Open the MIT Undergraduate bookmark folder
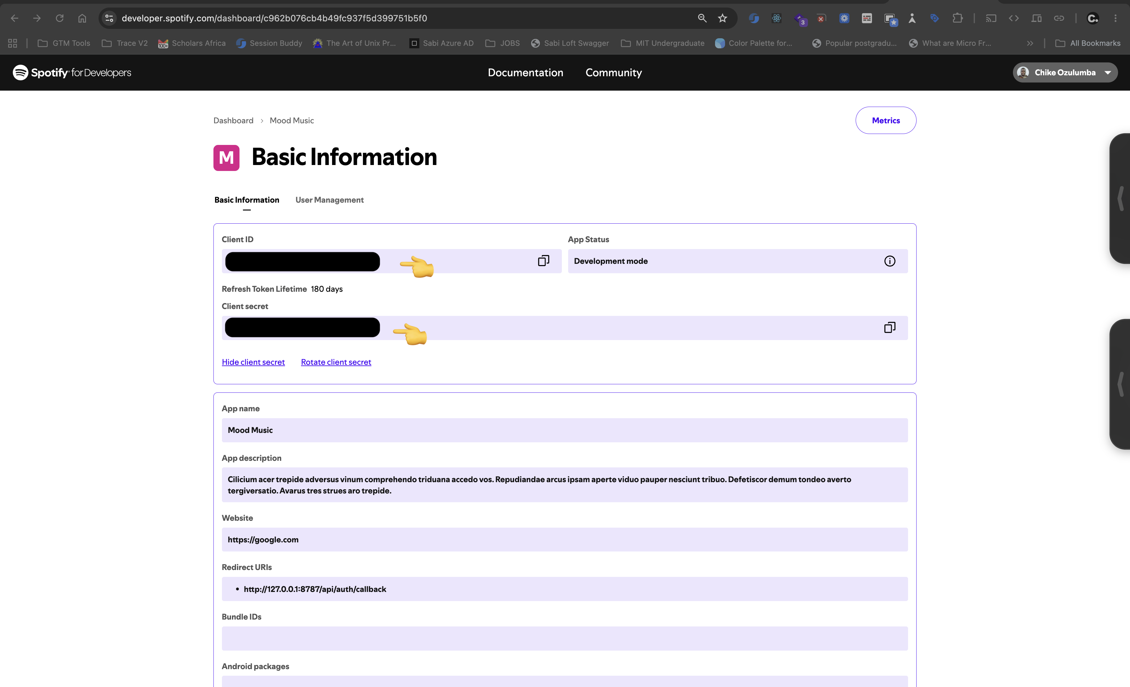 [x=662, y=43]
